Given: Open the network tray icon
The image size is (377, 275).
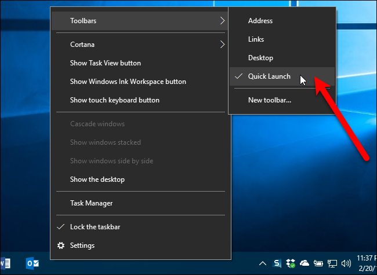Looking at the screenshot, I should tap(333, 263).
